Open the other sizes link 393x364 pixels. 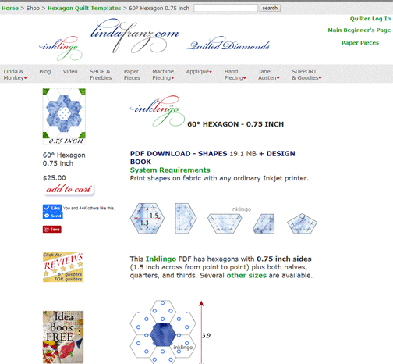[246, 275]
